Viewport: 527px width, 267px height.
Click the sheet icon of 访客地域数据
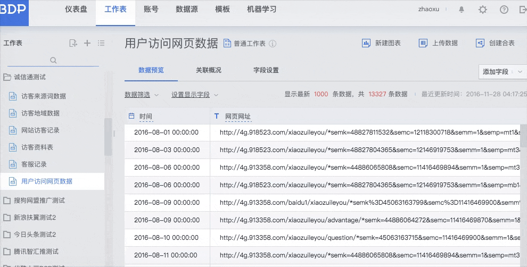tap(13, 113)
